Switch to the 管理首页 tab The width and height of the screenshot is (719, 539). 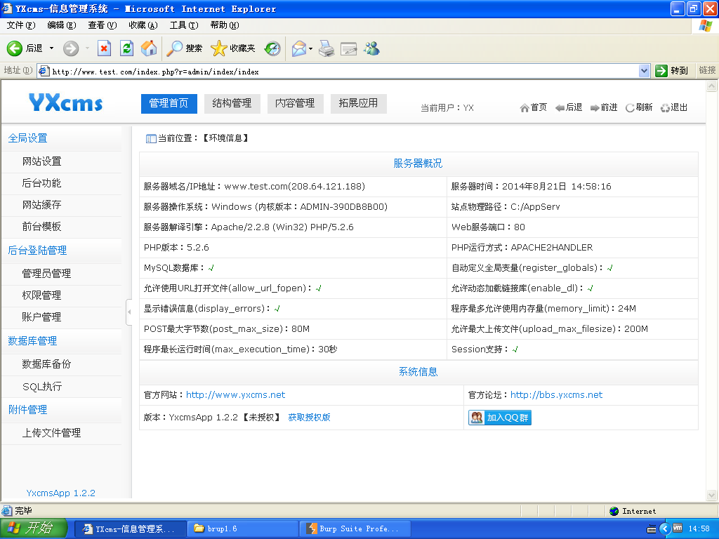pyautogui.click(x=169, y=104)
